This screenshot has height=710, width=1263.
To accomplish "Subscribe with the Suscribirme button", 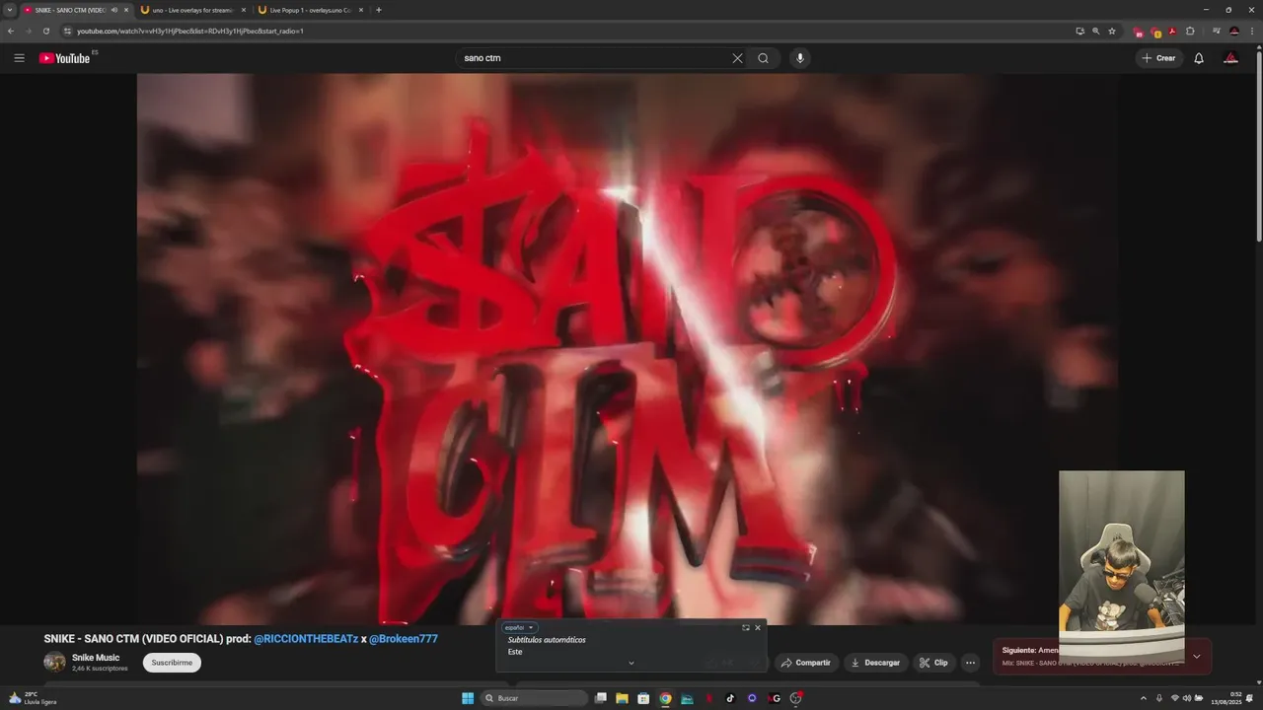I will tap(172, 663).
